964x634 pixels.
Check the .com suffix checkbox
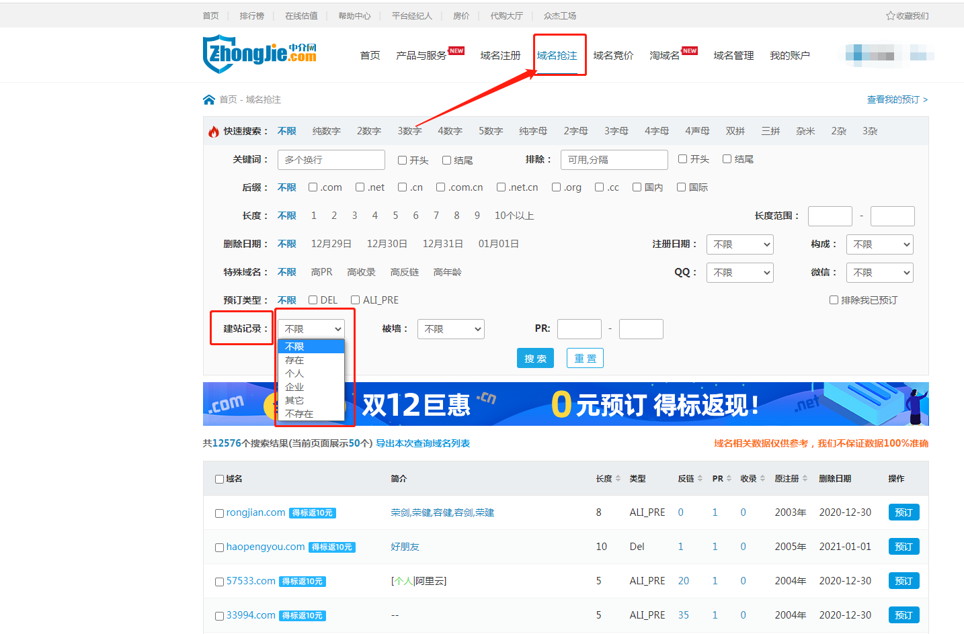(x=313, y=187)
